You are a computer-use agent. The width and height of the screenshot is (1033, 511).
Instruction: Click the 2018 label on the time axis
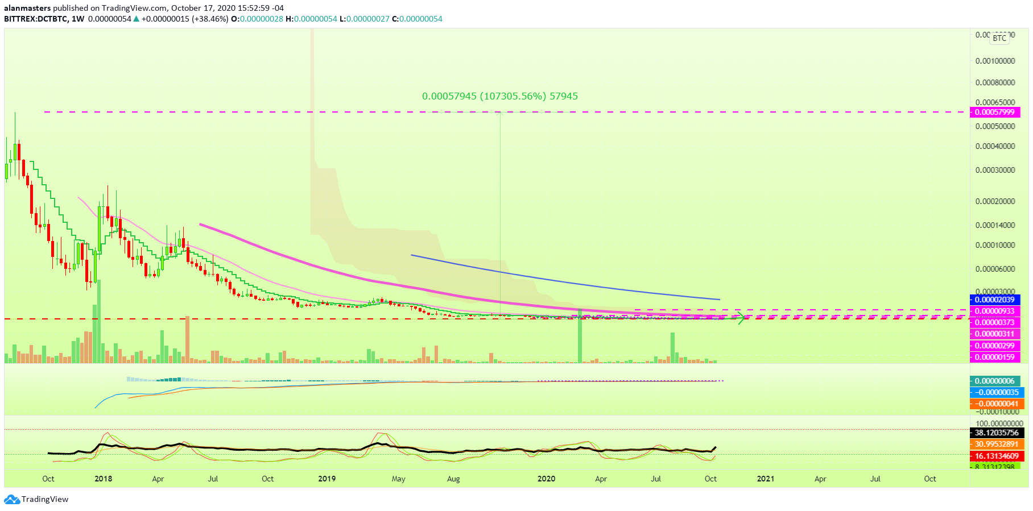click(x=104, y=479)
